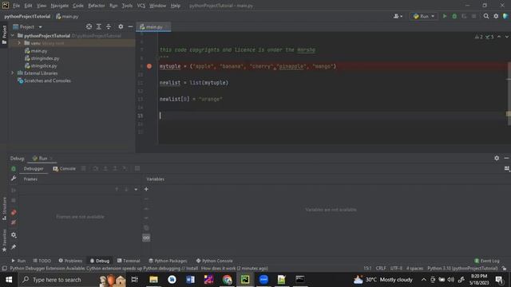The image size is (511, 287).
Task: Click Restore Layout icon in Debug panel
Action: click(507, 168)
